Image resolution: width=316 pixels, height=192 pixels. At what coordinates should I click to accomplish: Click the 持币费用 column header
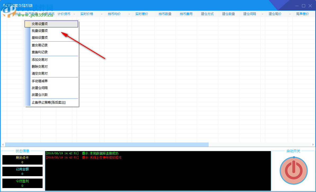(186, 14)
